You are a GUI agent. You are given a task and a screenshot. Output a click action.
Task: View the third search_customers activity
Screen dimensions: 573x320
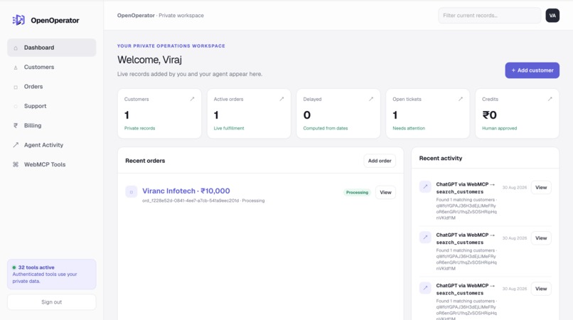coord(541,289)
